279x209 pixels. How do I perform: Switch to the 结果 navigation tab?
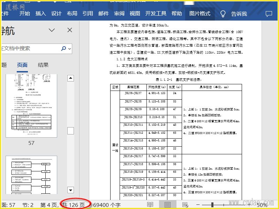[43, 65]
